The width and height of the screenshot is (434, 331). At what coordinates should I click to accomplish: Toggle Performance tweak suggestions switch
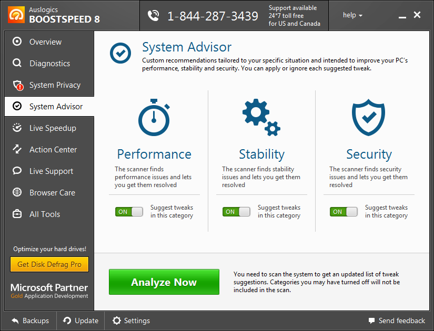pyautogui.click(x=129, y=212)
